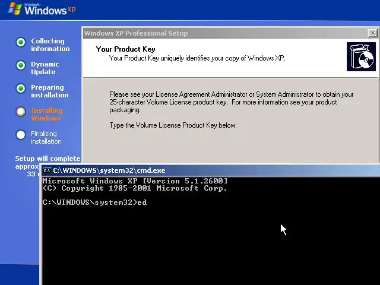Viewport: 380px width, 285px height.
Task: Click the Collecting information step indicator
Action: [21, 42]
